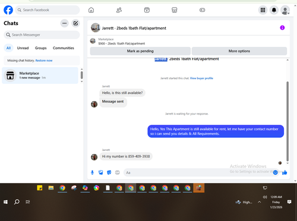Open the View buyer profile link

[x=201, y=78]
